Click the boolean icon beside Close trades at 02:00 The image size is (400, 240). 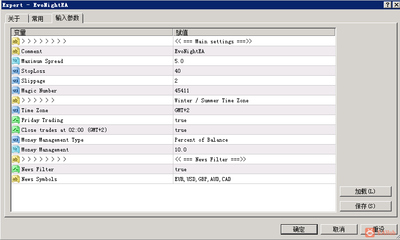16,130
